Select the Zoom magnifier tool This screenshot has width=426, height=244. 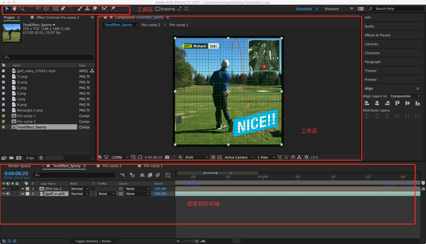[x=22, y=9]
